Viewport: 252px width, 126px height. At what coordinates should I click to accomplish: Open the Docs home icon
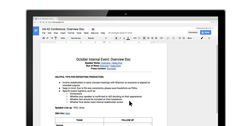pos(36,31)
